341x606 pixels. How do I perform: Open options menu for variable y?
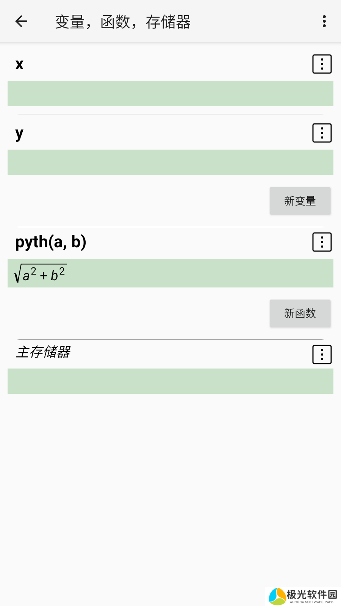click(x=322, y=133)
